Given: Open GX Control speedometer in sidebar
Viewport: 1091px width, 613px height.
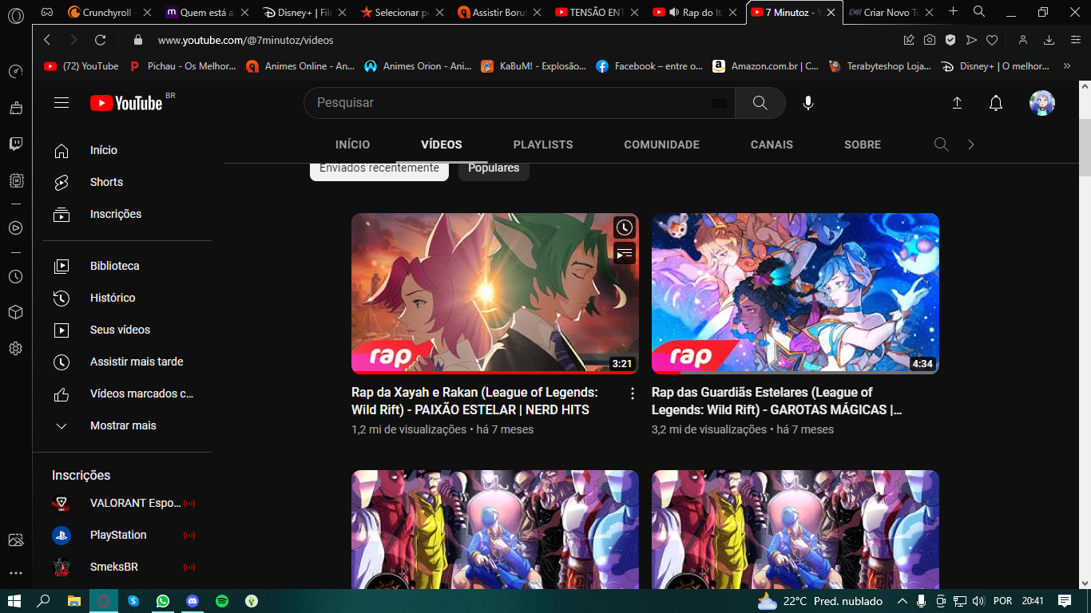Looking at the screenshot, I should (15, 71).
